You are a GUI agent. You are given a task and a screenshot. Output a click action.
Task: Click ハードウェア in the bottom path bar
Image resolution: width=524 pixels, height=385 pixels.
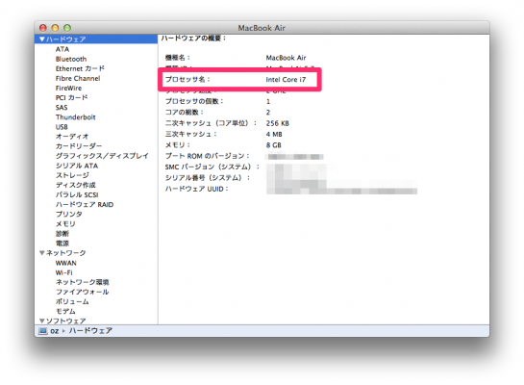[90, 331]
